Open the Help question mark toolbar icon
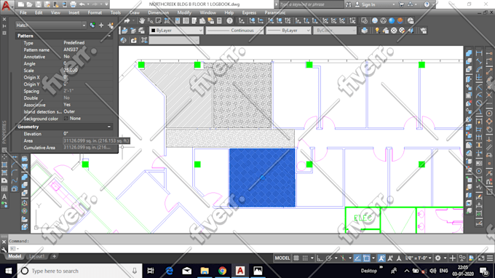Viewport: 495px width, 278px height. click(x=229, y=21)
